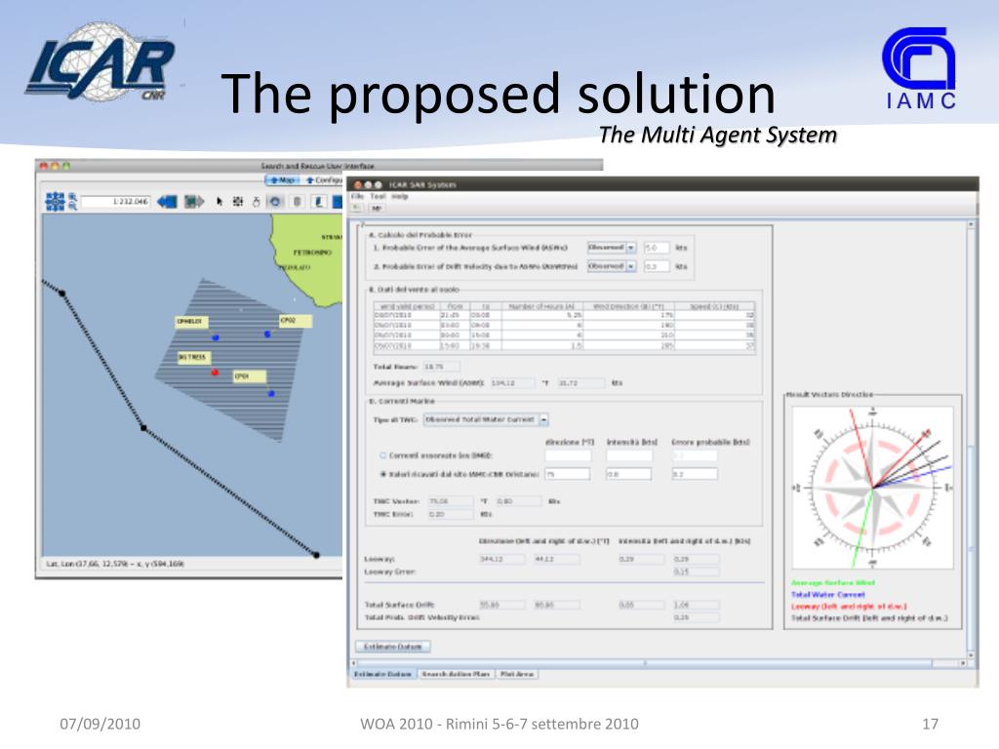Viewport: 999px width, 749px height.
Task: Select the 'Valori ricavati dal sito IAMC-CNR' radio option
Action: 382,474
